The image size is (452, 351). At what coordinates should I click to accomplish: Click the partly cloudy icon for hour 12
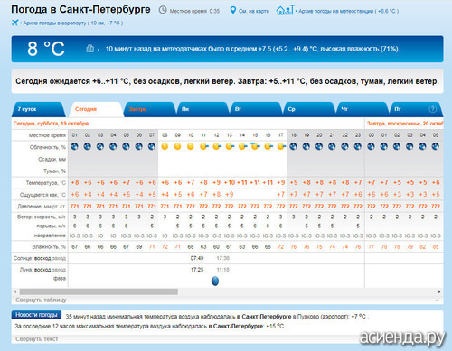217,146
